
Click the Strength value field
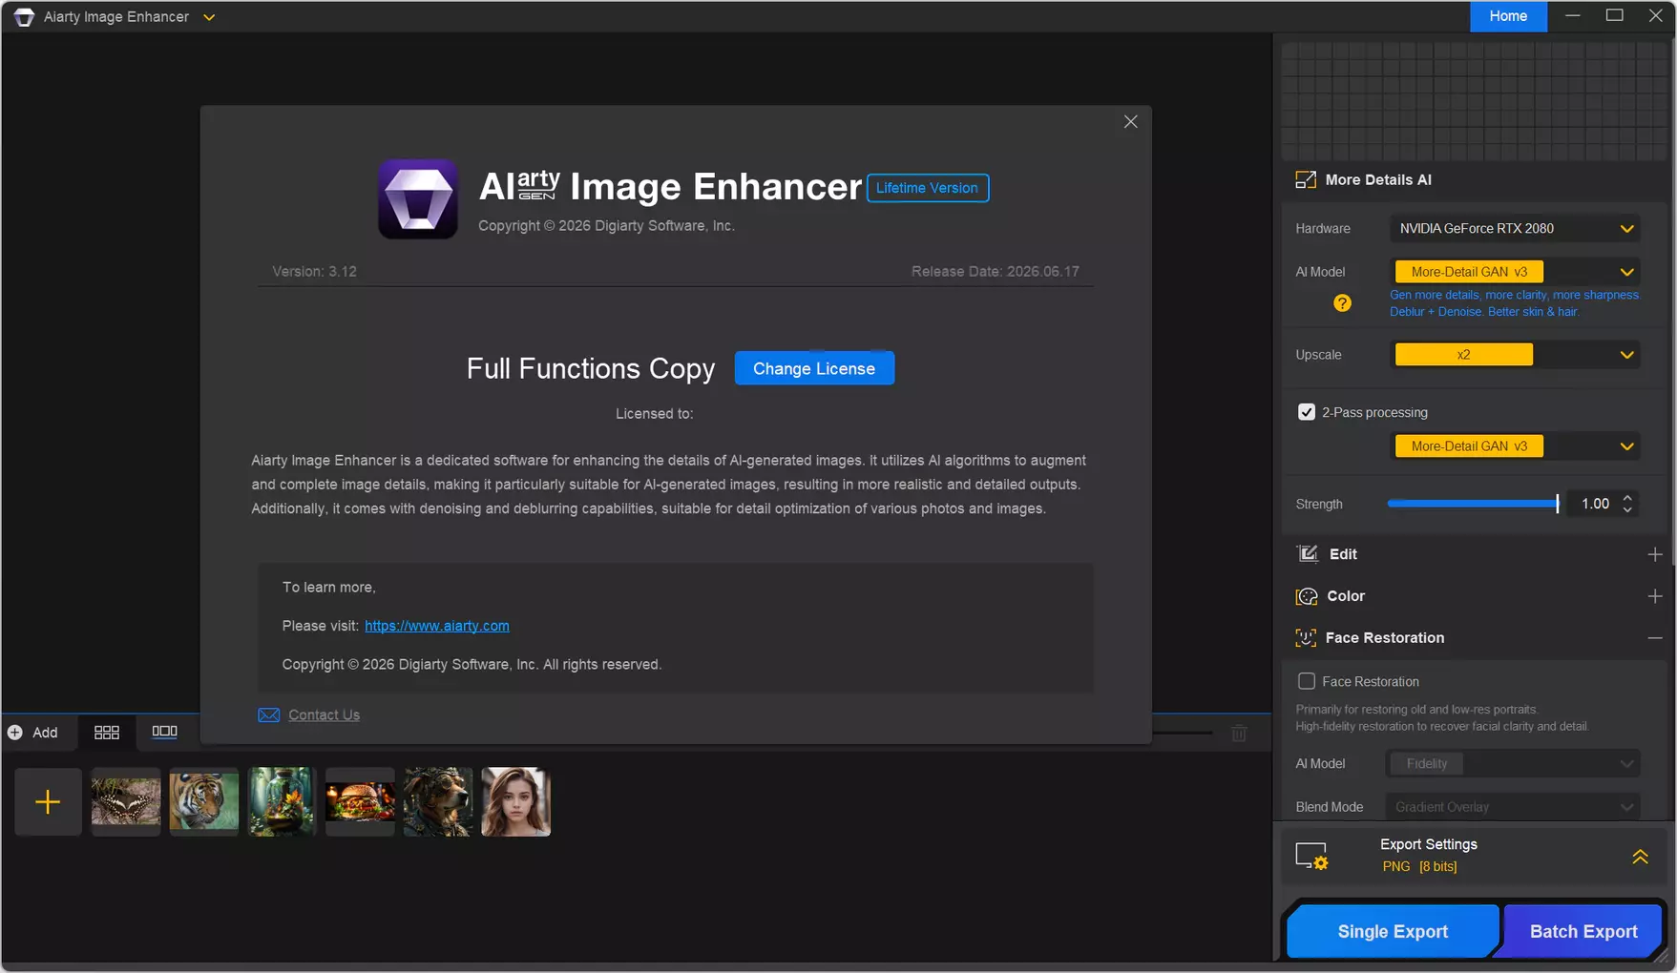1595,504
